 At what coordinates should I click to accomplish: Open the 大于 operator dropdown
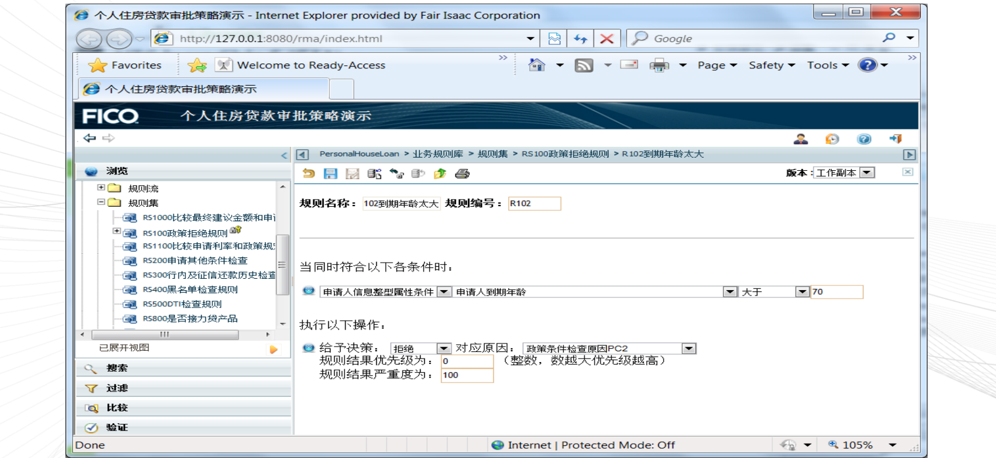coord(803,292)
